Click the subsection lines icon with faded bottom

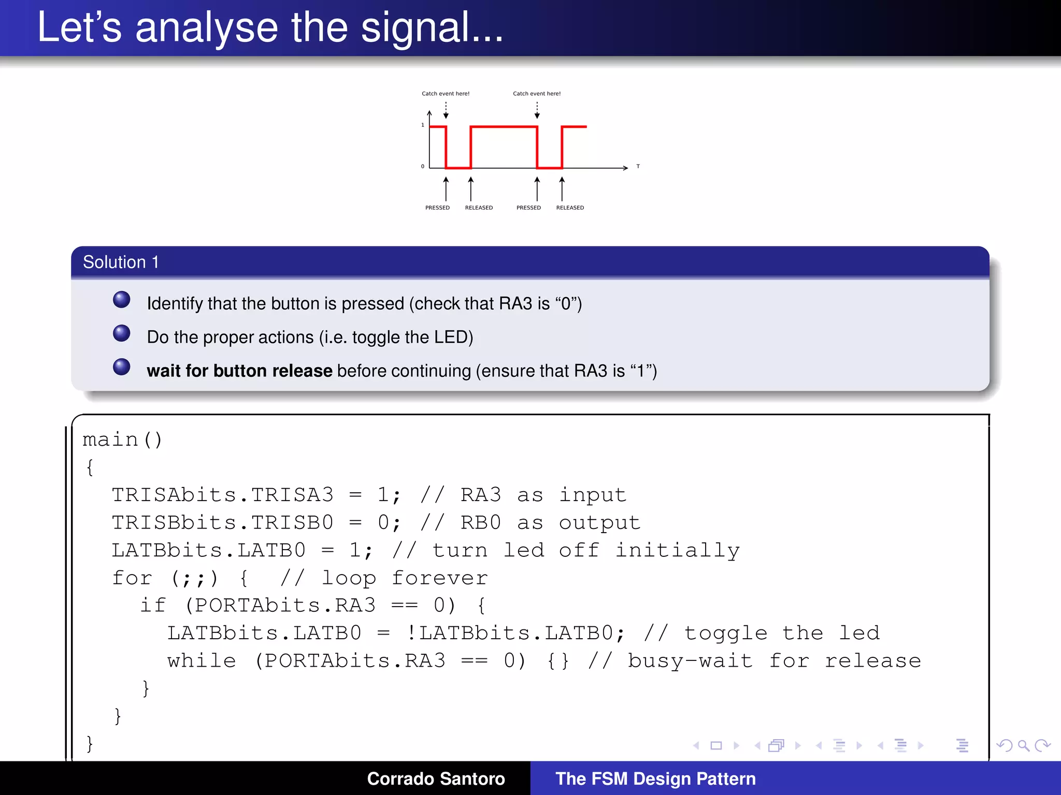click(839, 745)
